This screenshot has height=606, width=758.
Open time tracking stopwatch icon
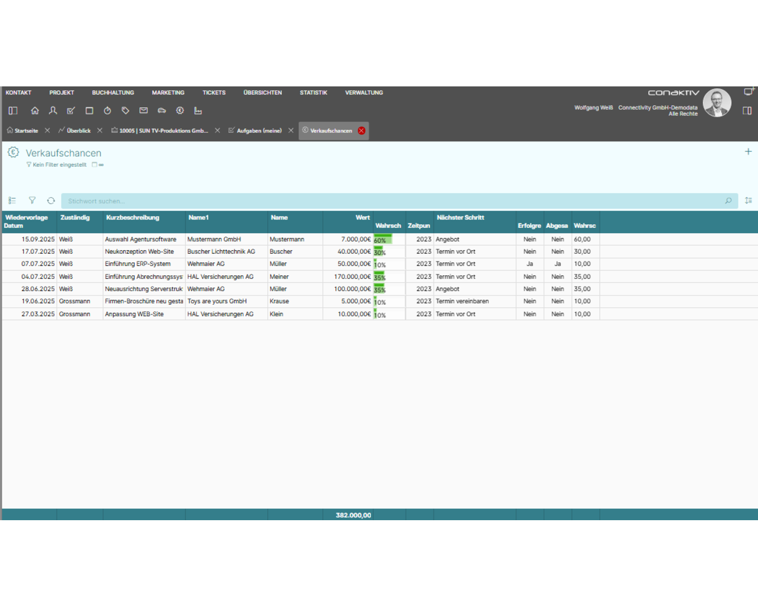(x=107, y=111)
